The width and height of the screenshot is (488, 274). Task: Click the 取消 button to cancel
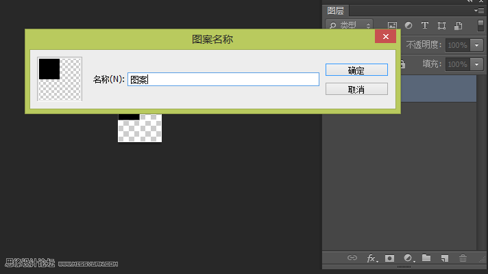pyautogui.click(x=356, y=90)
